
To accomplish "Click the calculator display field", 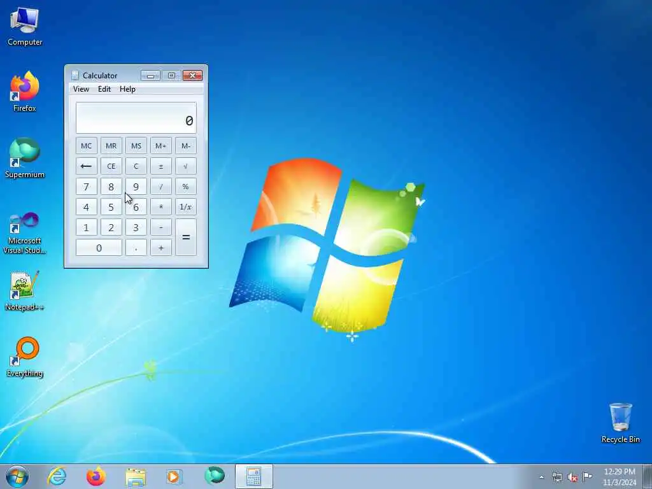I will [x=136, y=118].
